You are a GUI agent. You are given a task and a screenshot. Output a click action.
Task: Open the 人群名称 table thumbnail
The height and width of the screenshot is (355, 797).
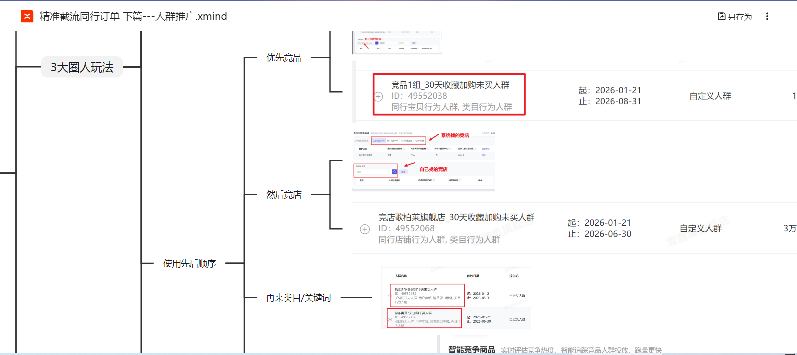point(456,298)
